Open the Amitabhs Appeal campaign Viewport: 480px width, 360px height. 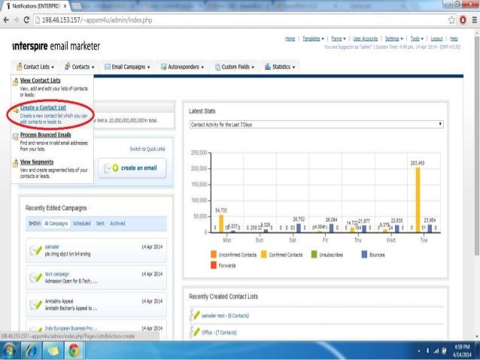pyautogui.click(x=59, y=301)
